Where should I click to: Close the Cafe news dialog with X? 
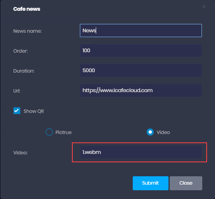pyautogui.click(x=204, y=6)
